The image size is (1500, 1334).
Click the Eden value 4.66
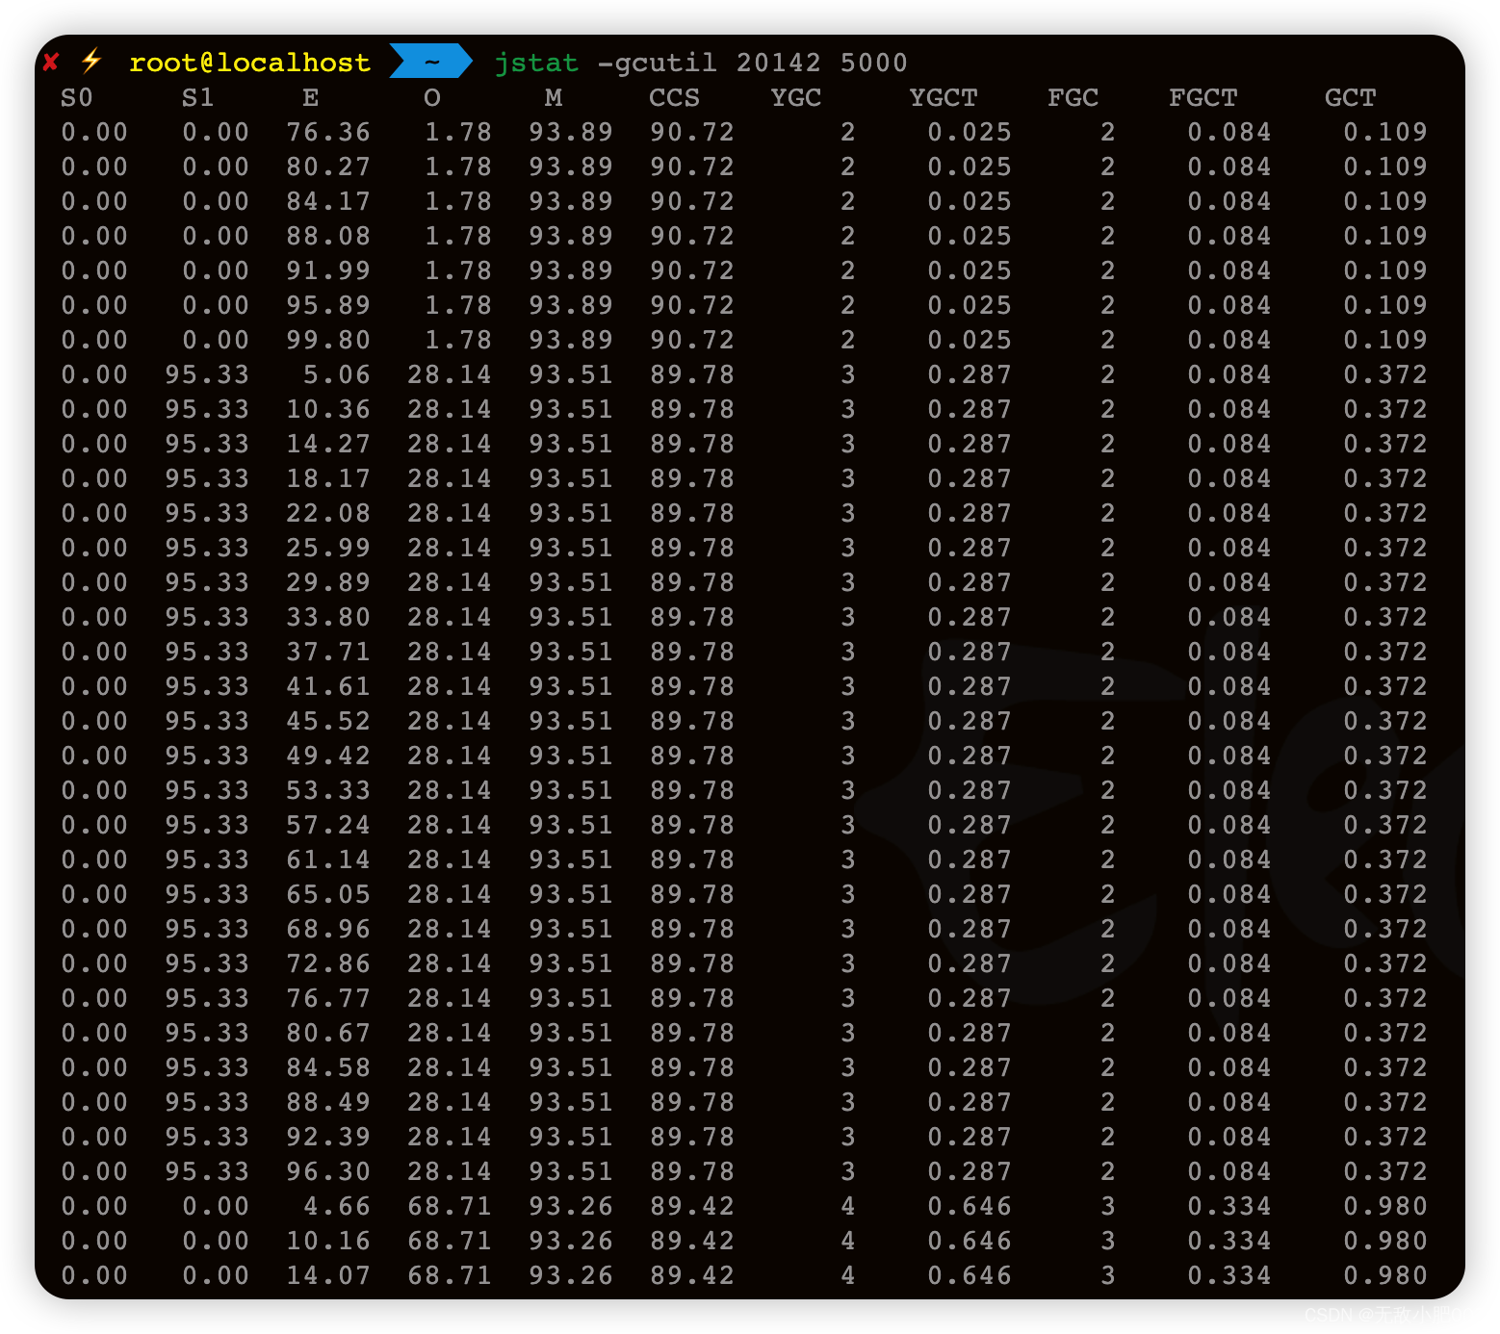337,1206
